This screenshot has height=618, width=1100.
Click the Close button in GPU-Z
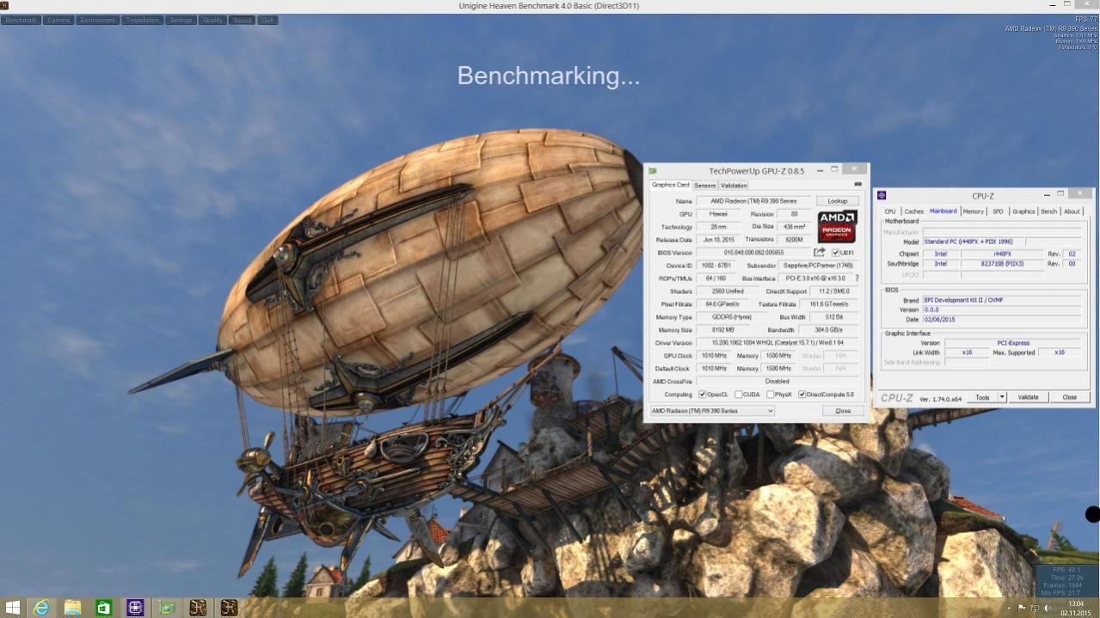coord(843,411)
